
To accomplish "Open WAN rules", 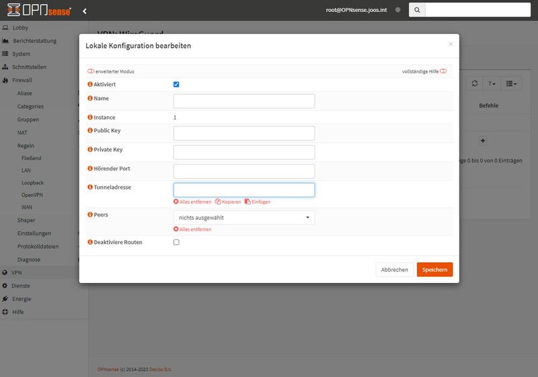I will click(27, 207).
